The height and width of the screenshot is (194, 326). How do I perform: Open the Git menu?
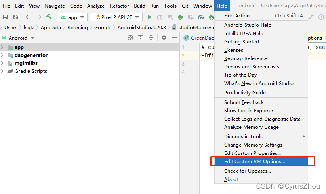coord(185,6)
